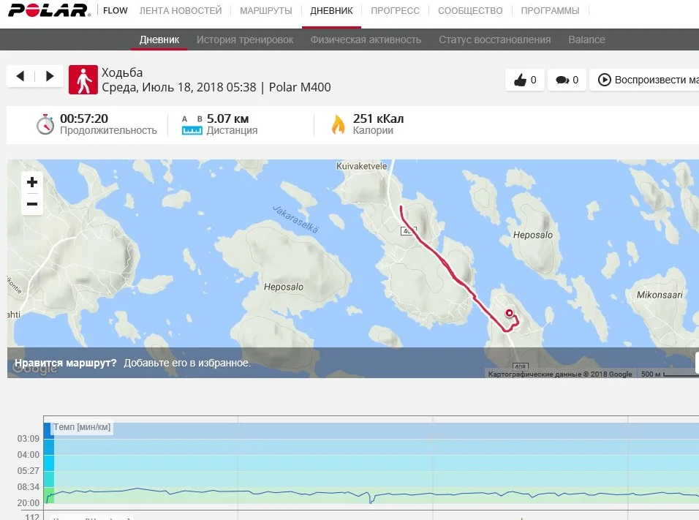699x520 pixels.
Task: Go to next training with right arrow
Action: 49,76
